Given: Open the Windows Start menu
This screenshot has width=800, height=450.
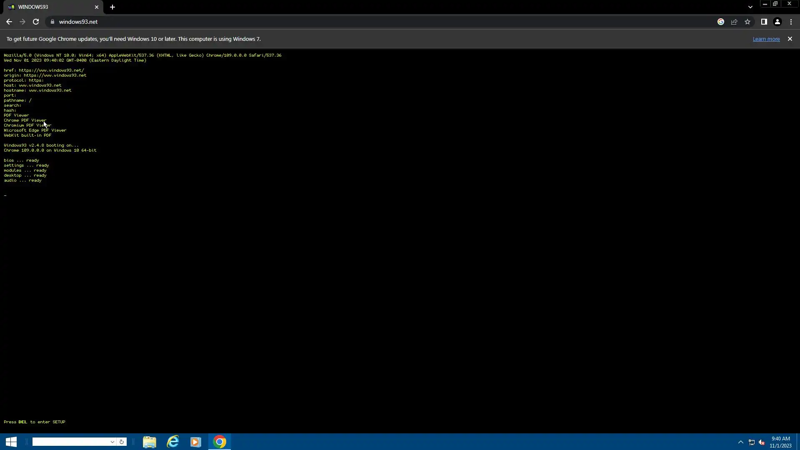Looking at the screenshot, I should tap(11, 442).
